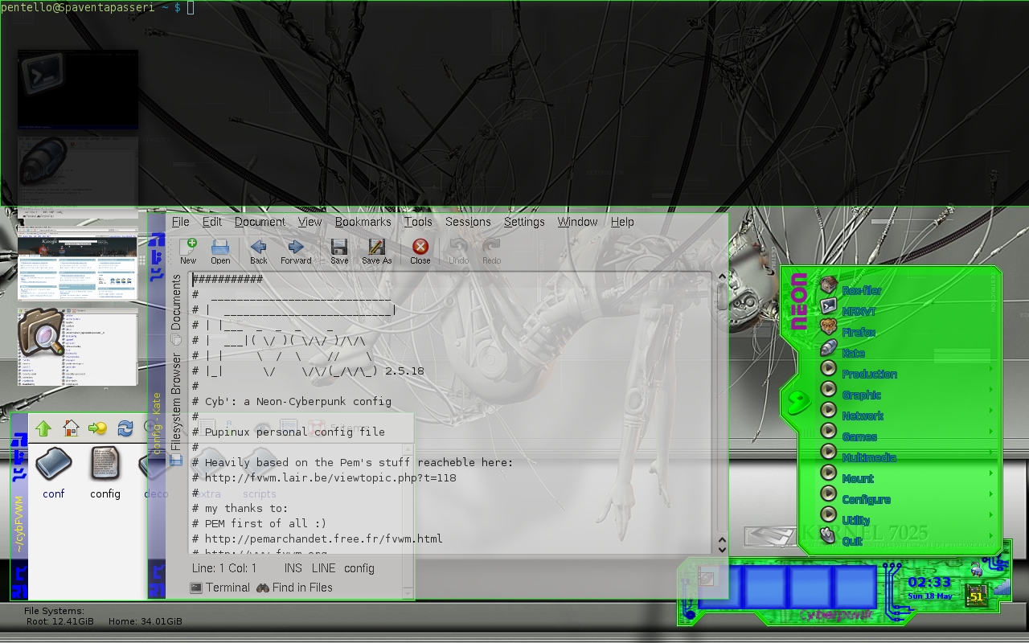Viewport: 1029px width, 643px height.
Task: Open the Tools menu in Kate
Action: tap(418, 222)
